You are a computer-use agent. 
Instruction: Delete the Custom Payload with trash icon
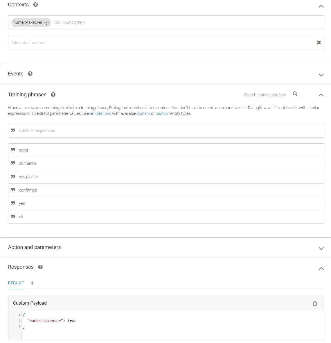315,303
